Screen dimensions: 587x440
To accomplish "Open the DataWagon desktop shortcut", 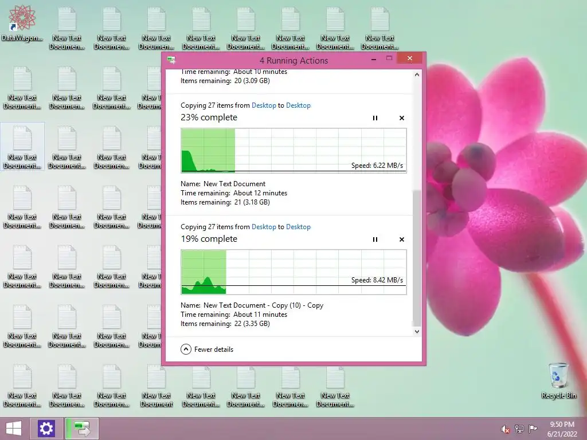I will (x=22, y=23).
